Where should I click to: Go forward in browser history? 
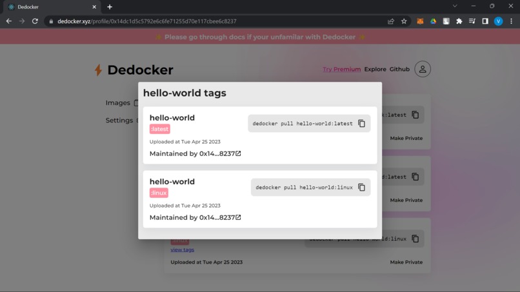point(22,21)
